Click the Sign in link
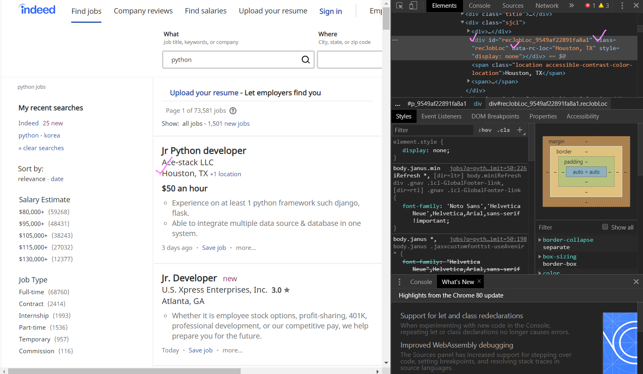This screenshot has width=643, height=374. (x=330, y=11)
